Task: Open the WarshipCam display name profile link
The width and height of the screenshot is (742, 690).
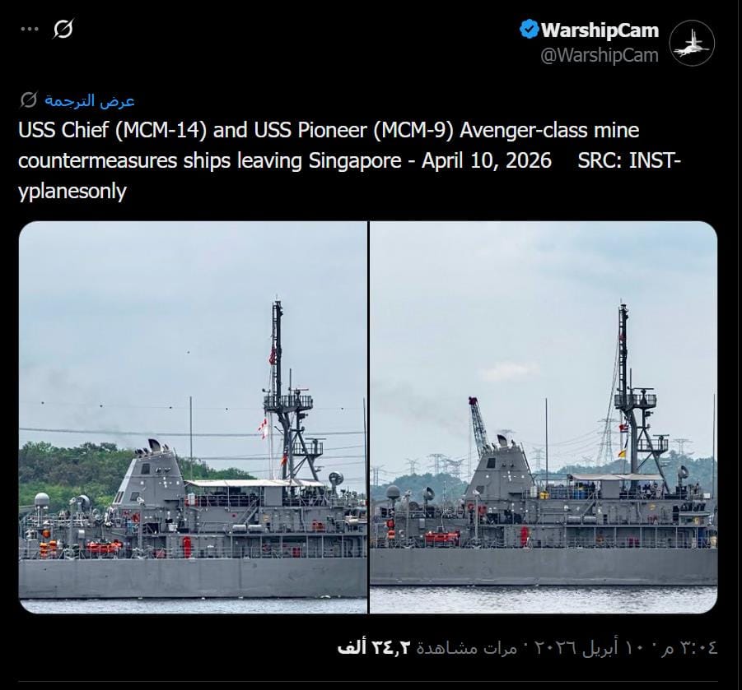Action: (x=600, y=30)
